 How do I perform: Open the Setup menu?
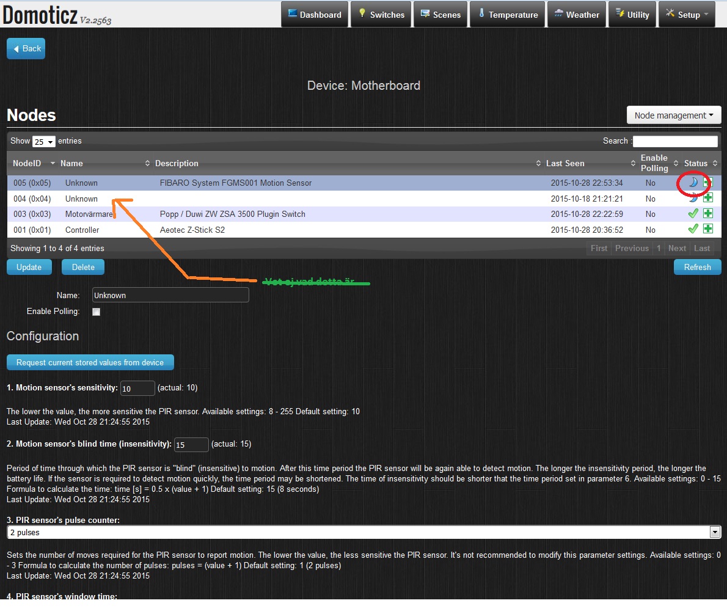[x=687, y=15]
